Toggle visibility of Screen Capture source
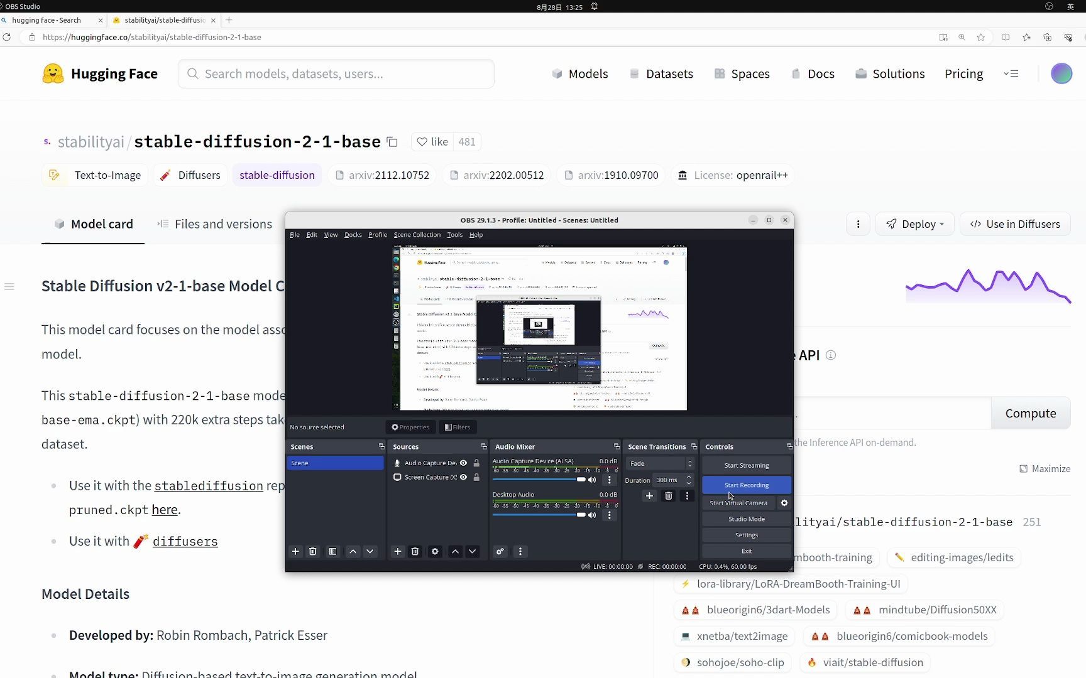1086x678 pixels. click(464, 477)
